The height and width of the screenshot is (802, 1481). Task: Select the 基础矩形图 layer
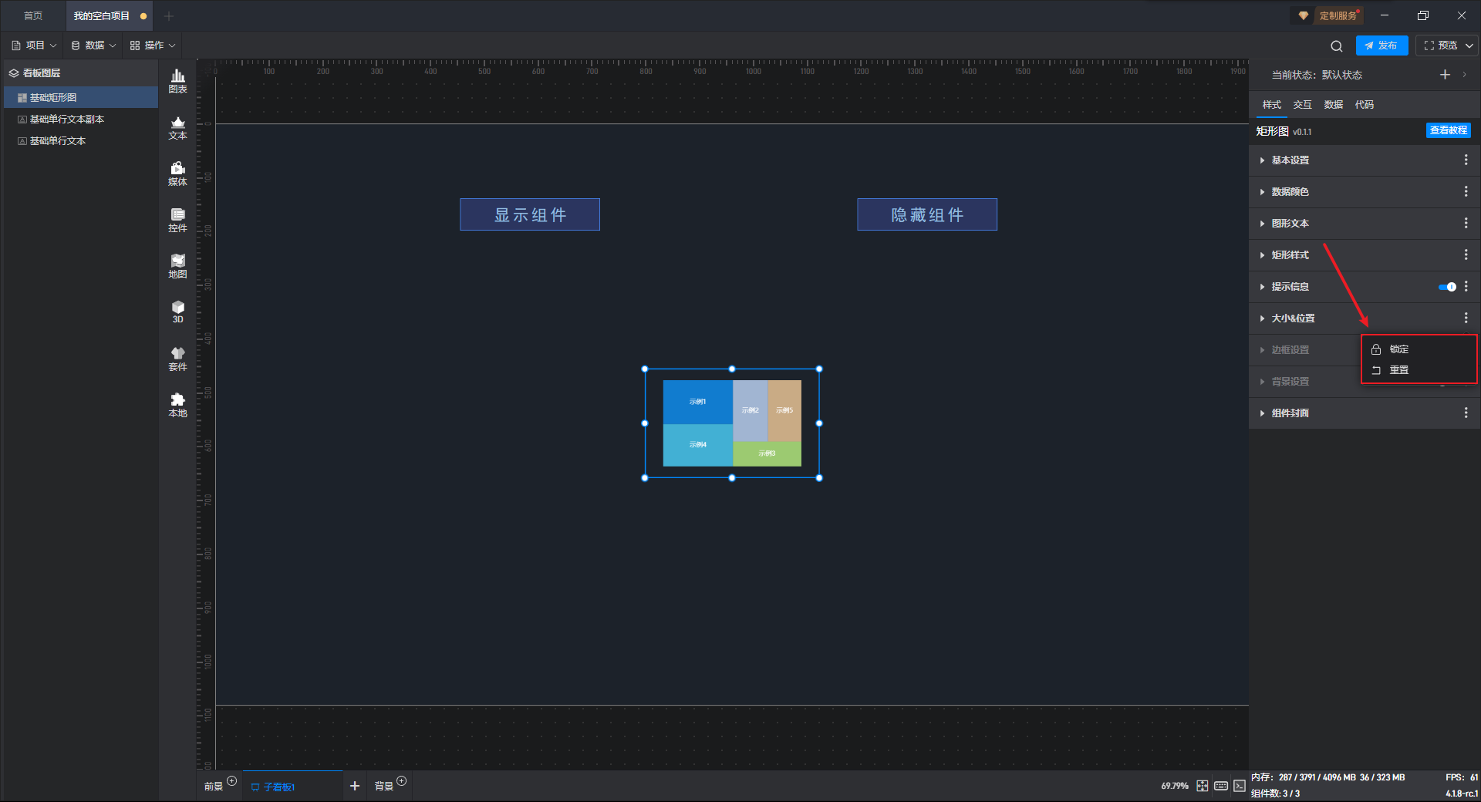tap(81, 97)
